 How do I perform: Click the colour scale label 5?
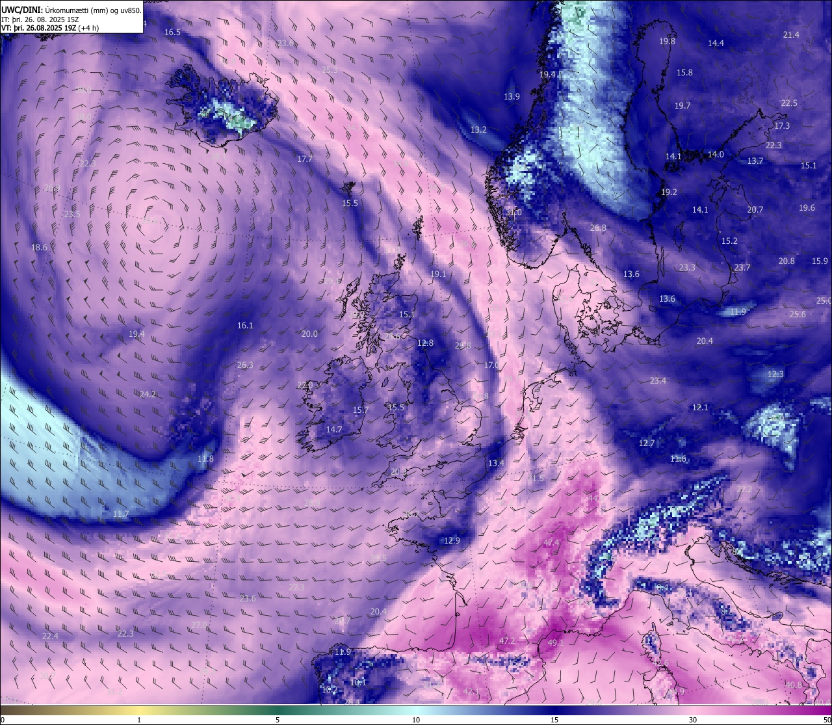pyautogui.click(x=278, y=720)
